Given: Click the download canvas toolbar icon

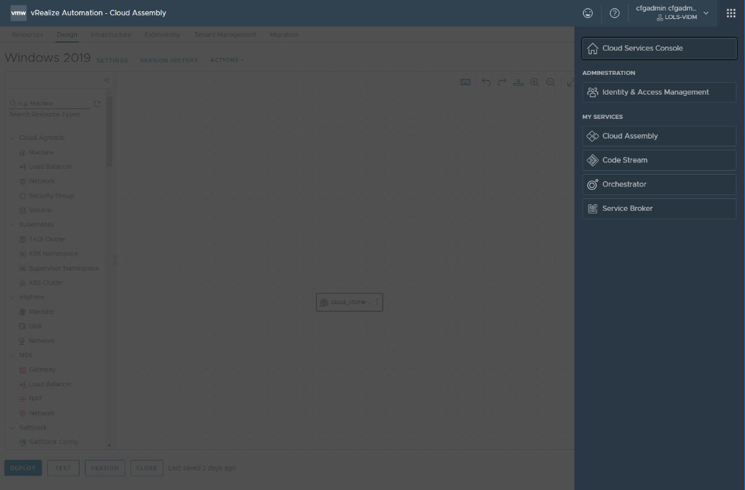Looking at the screenshot, I should (x=518, y=82).
